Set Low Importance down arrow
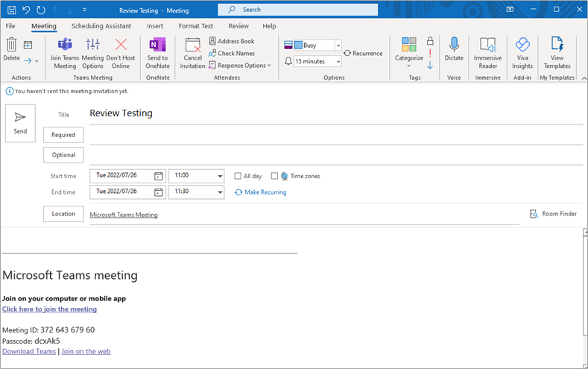 [x=430, y=66]
